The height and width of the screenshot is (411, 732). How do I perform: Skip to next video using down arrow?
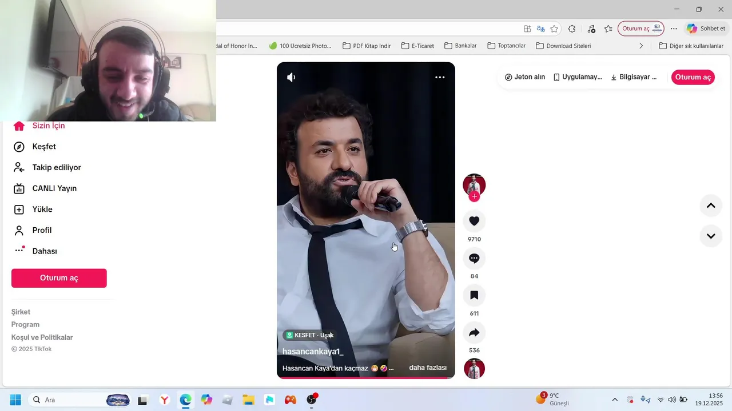pos(711,236)
